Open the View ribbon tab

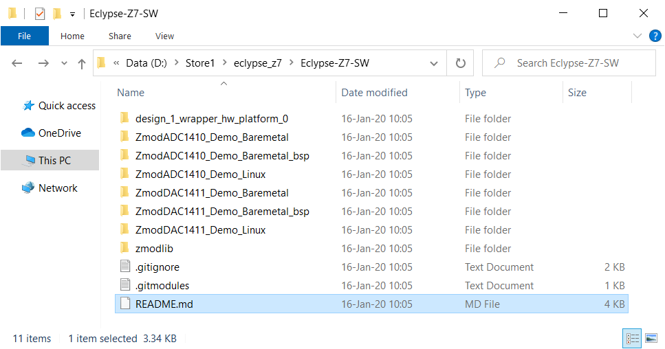tap(164, 36)
